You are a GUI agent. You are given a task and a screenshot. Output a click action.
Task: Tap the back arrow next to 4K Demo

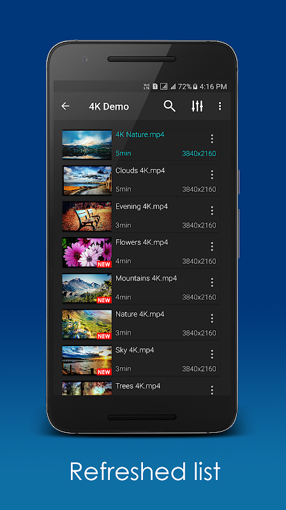pos(66,106)
